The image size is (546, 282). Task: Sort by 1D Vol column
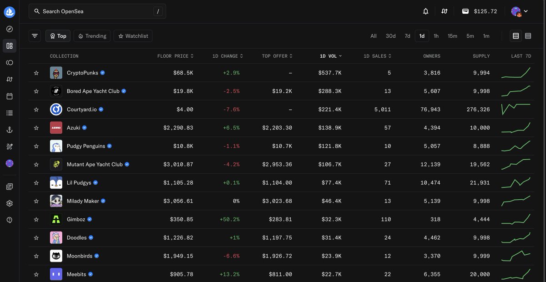pos(331,56)
